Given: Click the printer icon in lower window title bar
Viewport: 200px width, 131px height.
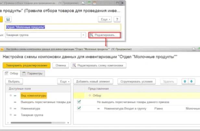Looking at the screenshot, I should click(x=194, y=49).
